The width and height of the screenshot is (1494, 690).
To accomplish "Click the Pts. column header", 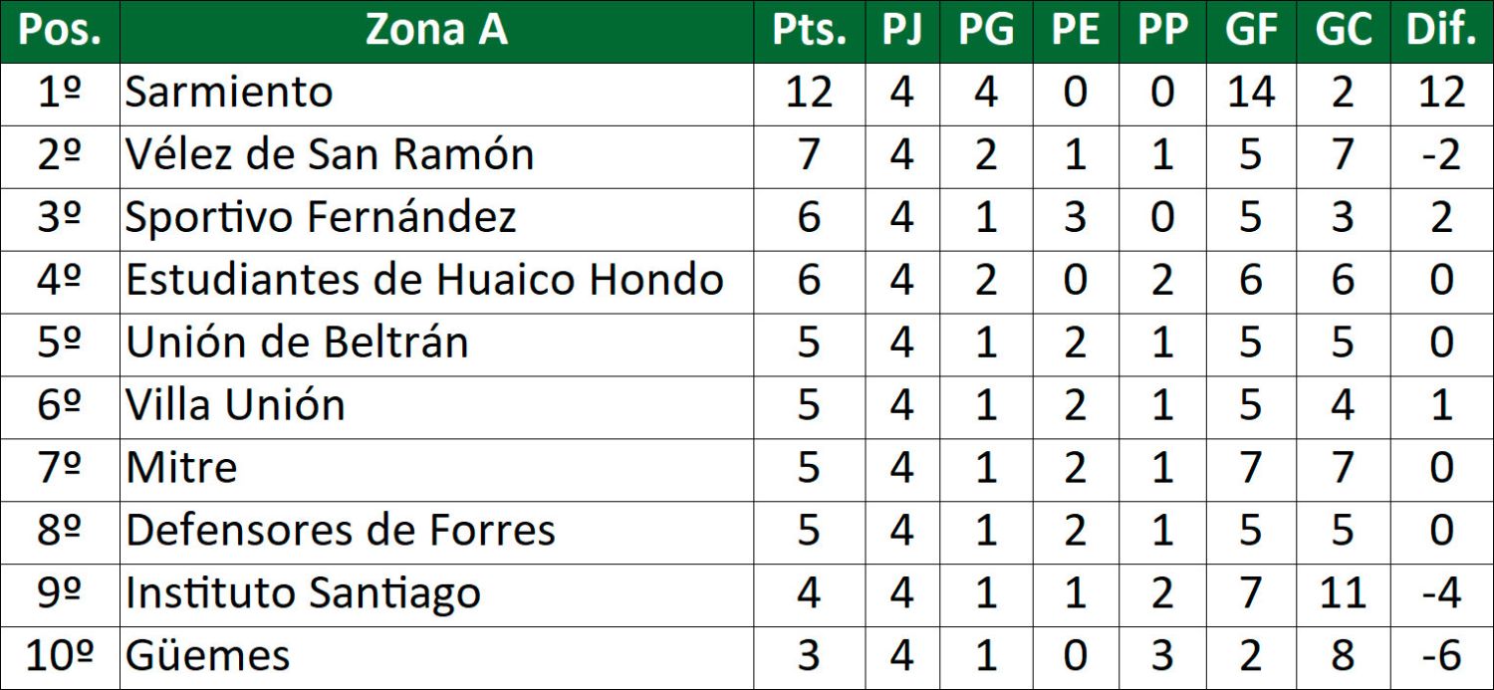I will point(809,30).
